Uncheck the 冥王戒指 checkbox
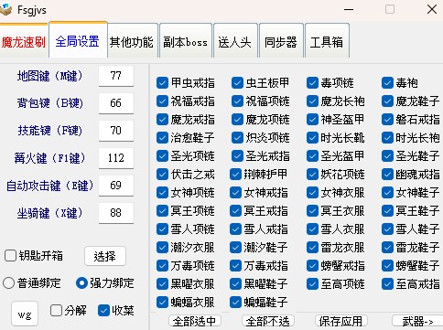443x330 pixels. point(235,211)
